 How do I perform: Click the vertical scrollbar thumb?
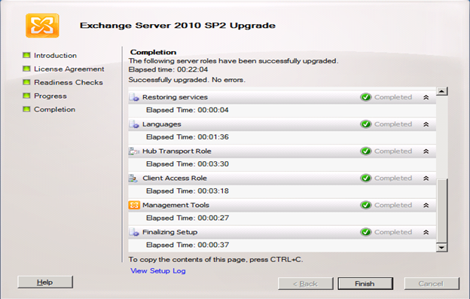442,211
